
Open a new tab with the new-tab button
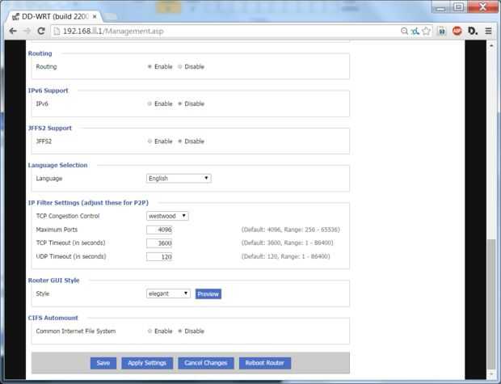[110, 17]
